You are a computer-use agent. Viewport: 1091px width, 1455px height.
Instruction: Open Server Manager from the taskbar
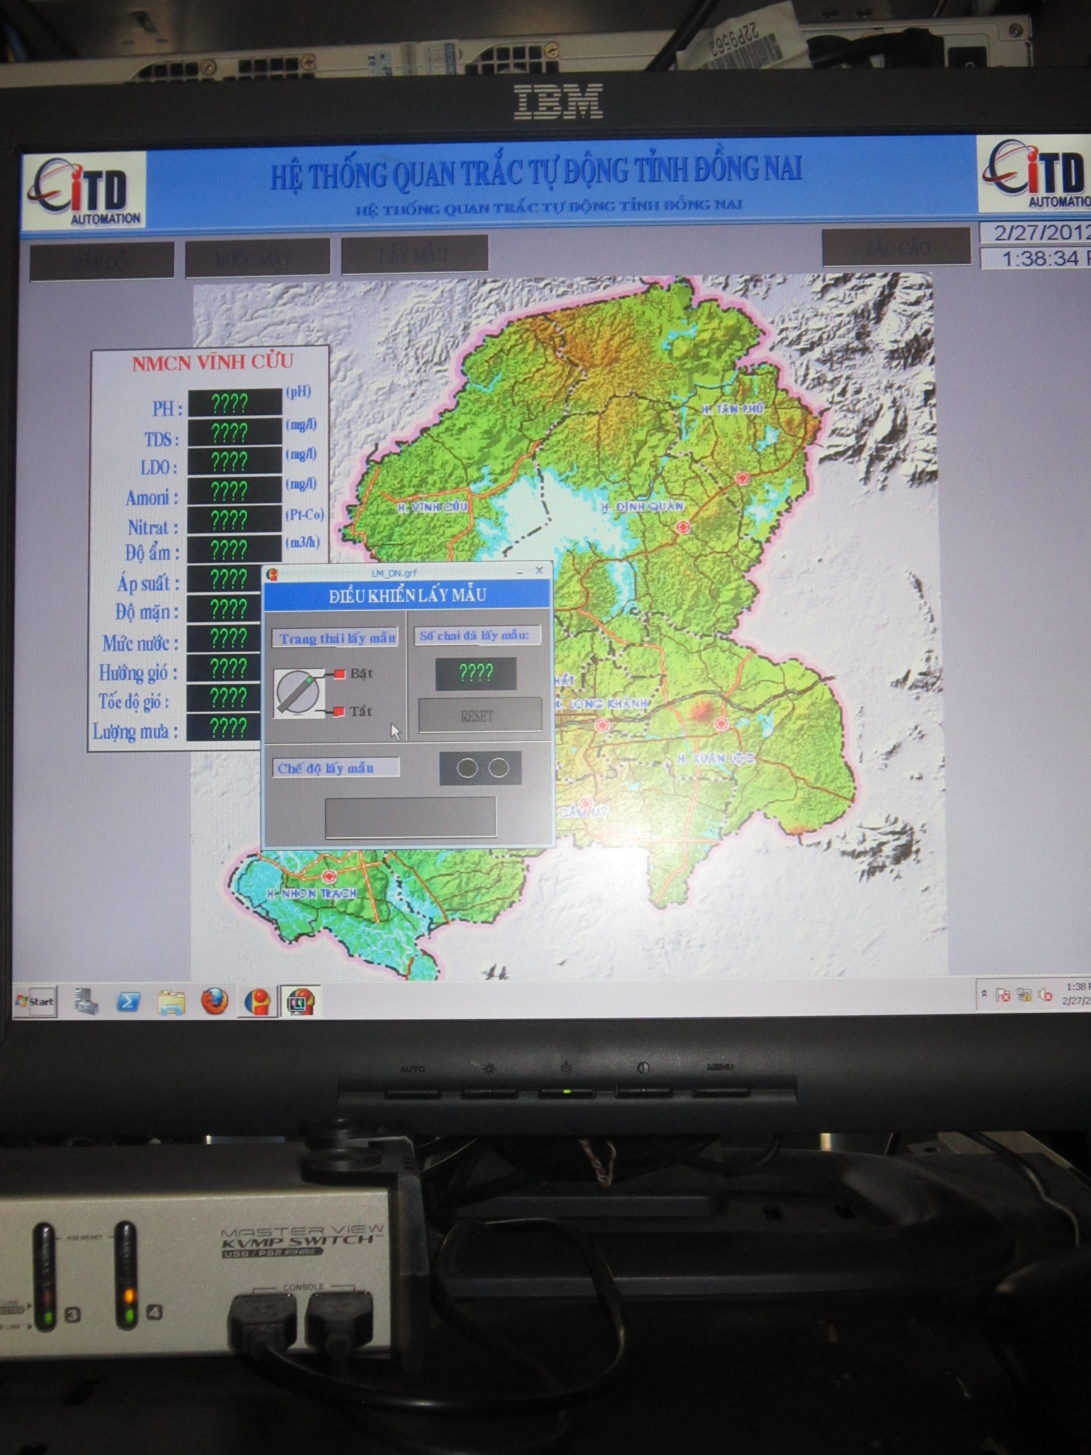pos(86,1001)
